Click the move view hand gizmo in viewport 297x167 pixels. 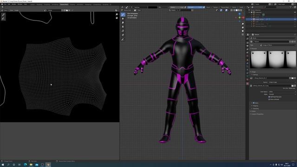[x=243, y=27]
